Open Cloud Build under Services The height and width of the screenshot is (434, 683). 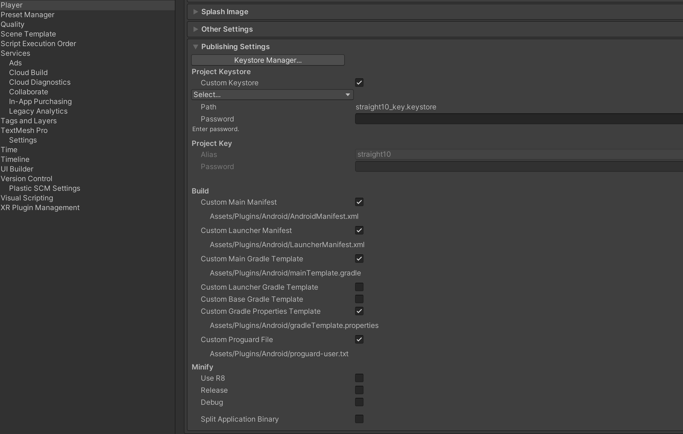28,73
